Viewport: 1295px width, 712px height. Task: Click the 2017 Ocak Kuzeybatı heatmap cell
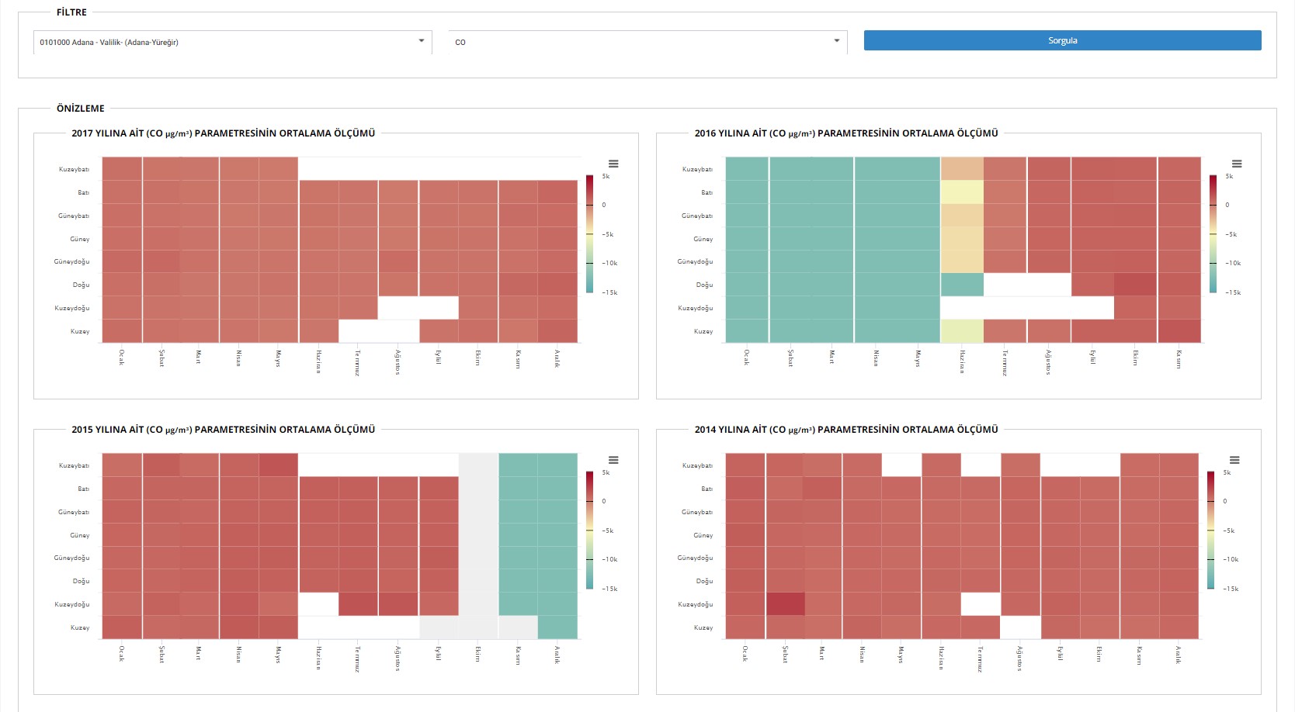(122, 168)
